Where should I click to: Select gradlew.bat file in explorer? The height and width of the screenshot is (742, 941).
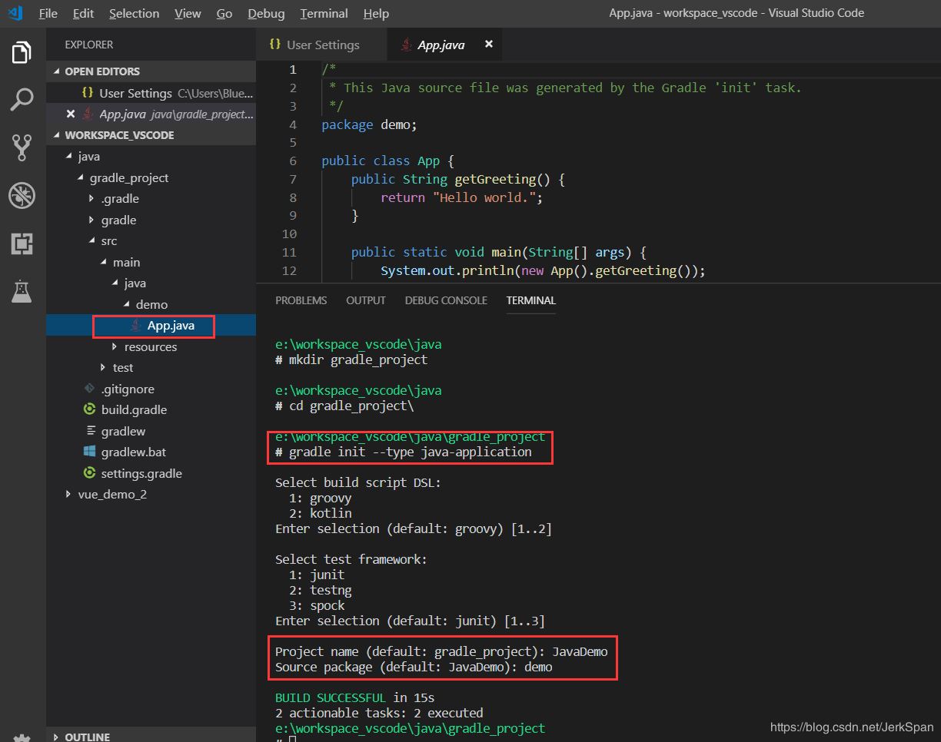[133, 452]
